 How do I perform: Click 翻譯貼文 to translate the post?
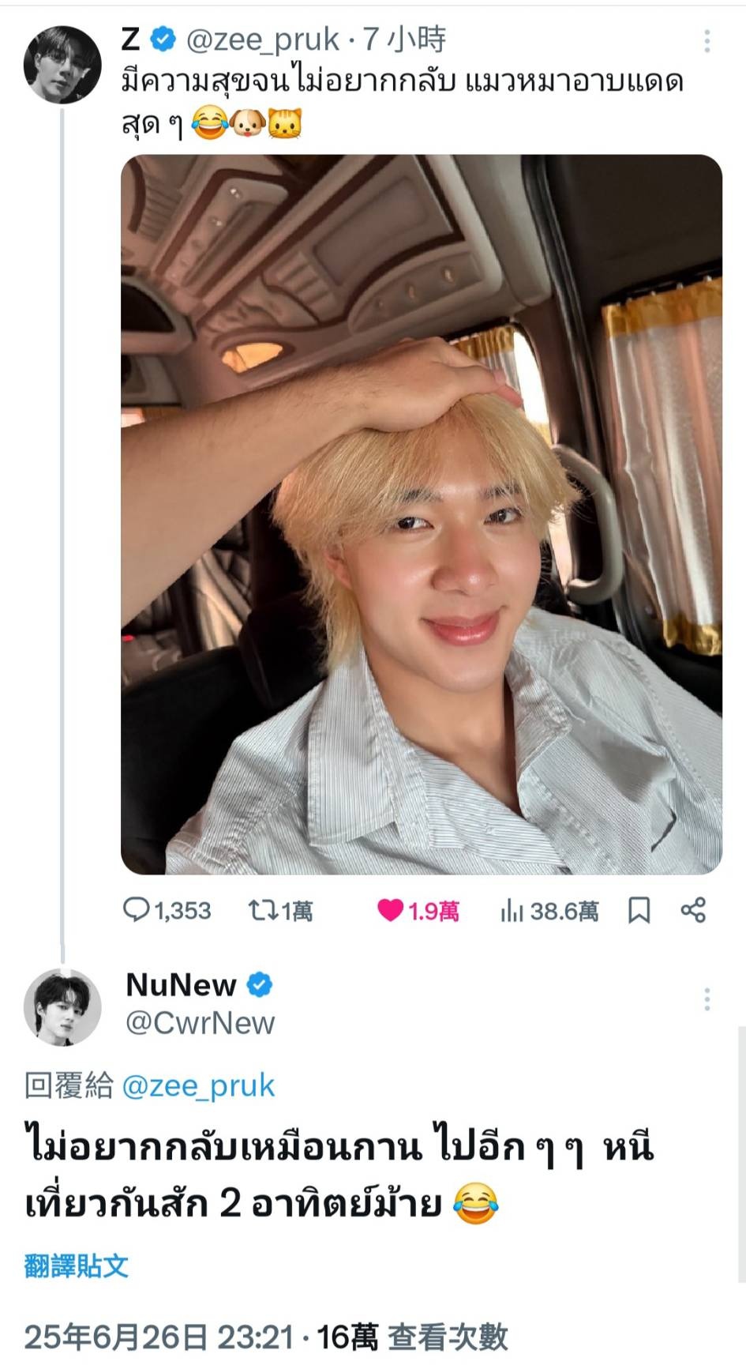click(x=77, y=1266)
